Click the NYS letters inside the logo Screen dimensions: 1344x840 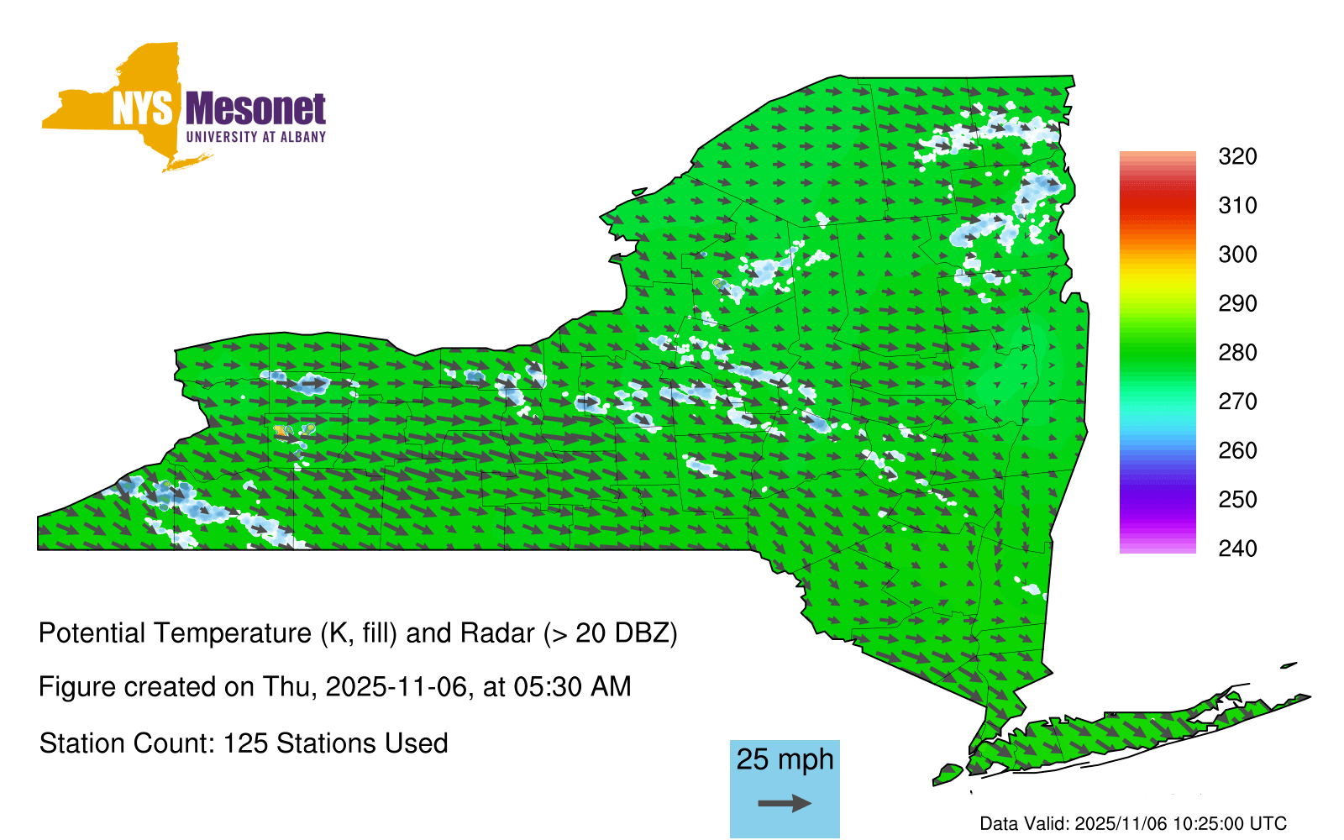click(143, 109)
